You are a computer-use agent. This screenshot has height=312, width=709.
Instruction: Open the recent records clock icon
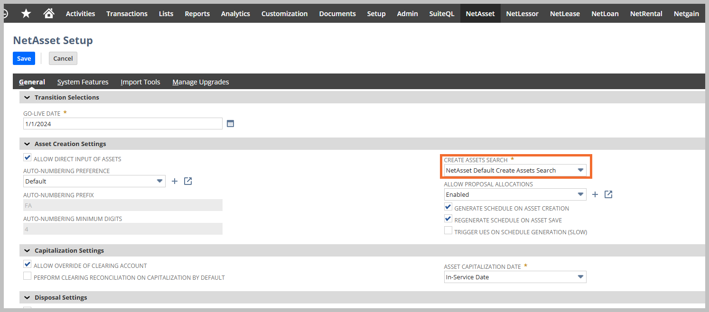5,14
